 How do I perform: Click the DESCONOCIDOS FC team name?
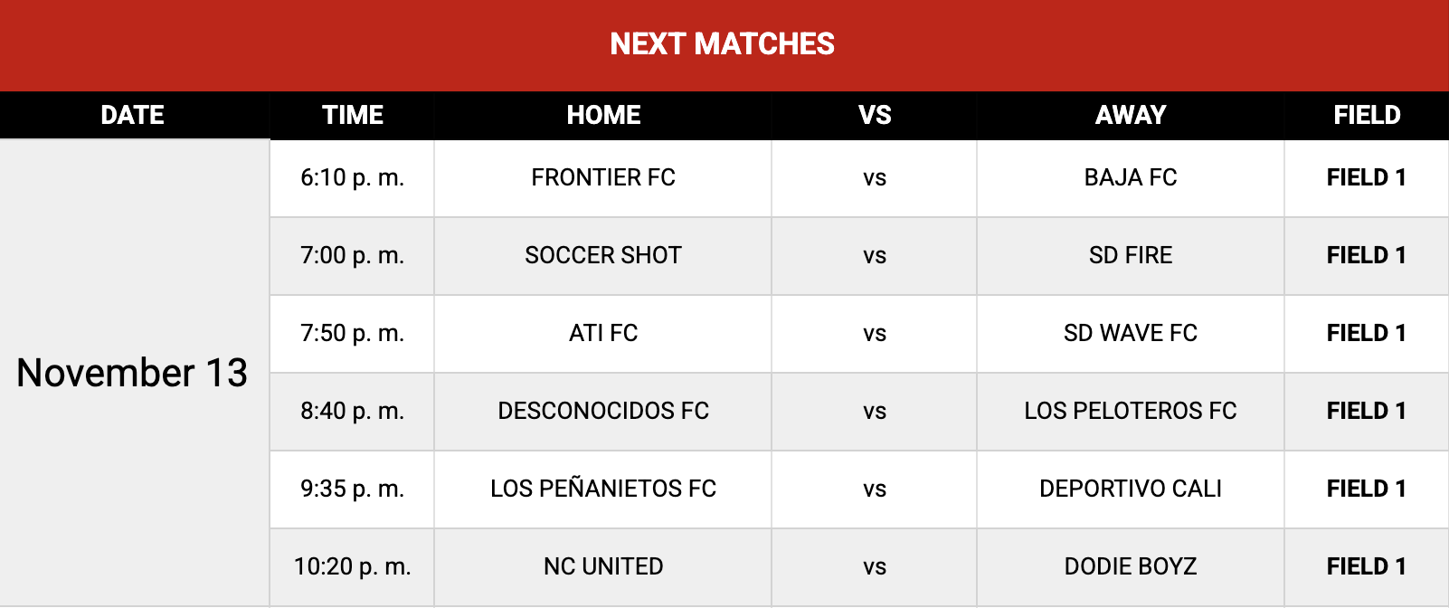click(603, 411)
